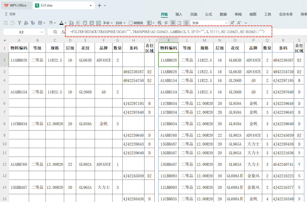This screenshot has width=307, height=202.
Task: Open the hamburger 文件 menu
Action: click(10, 14)
